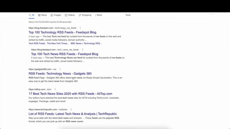Click the About 45,70,00,000 results text

pos(50,22)
